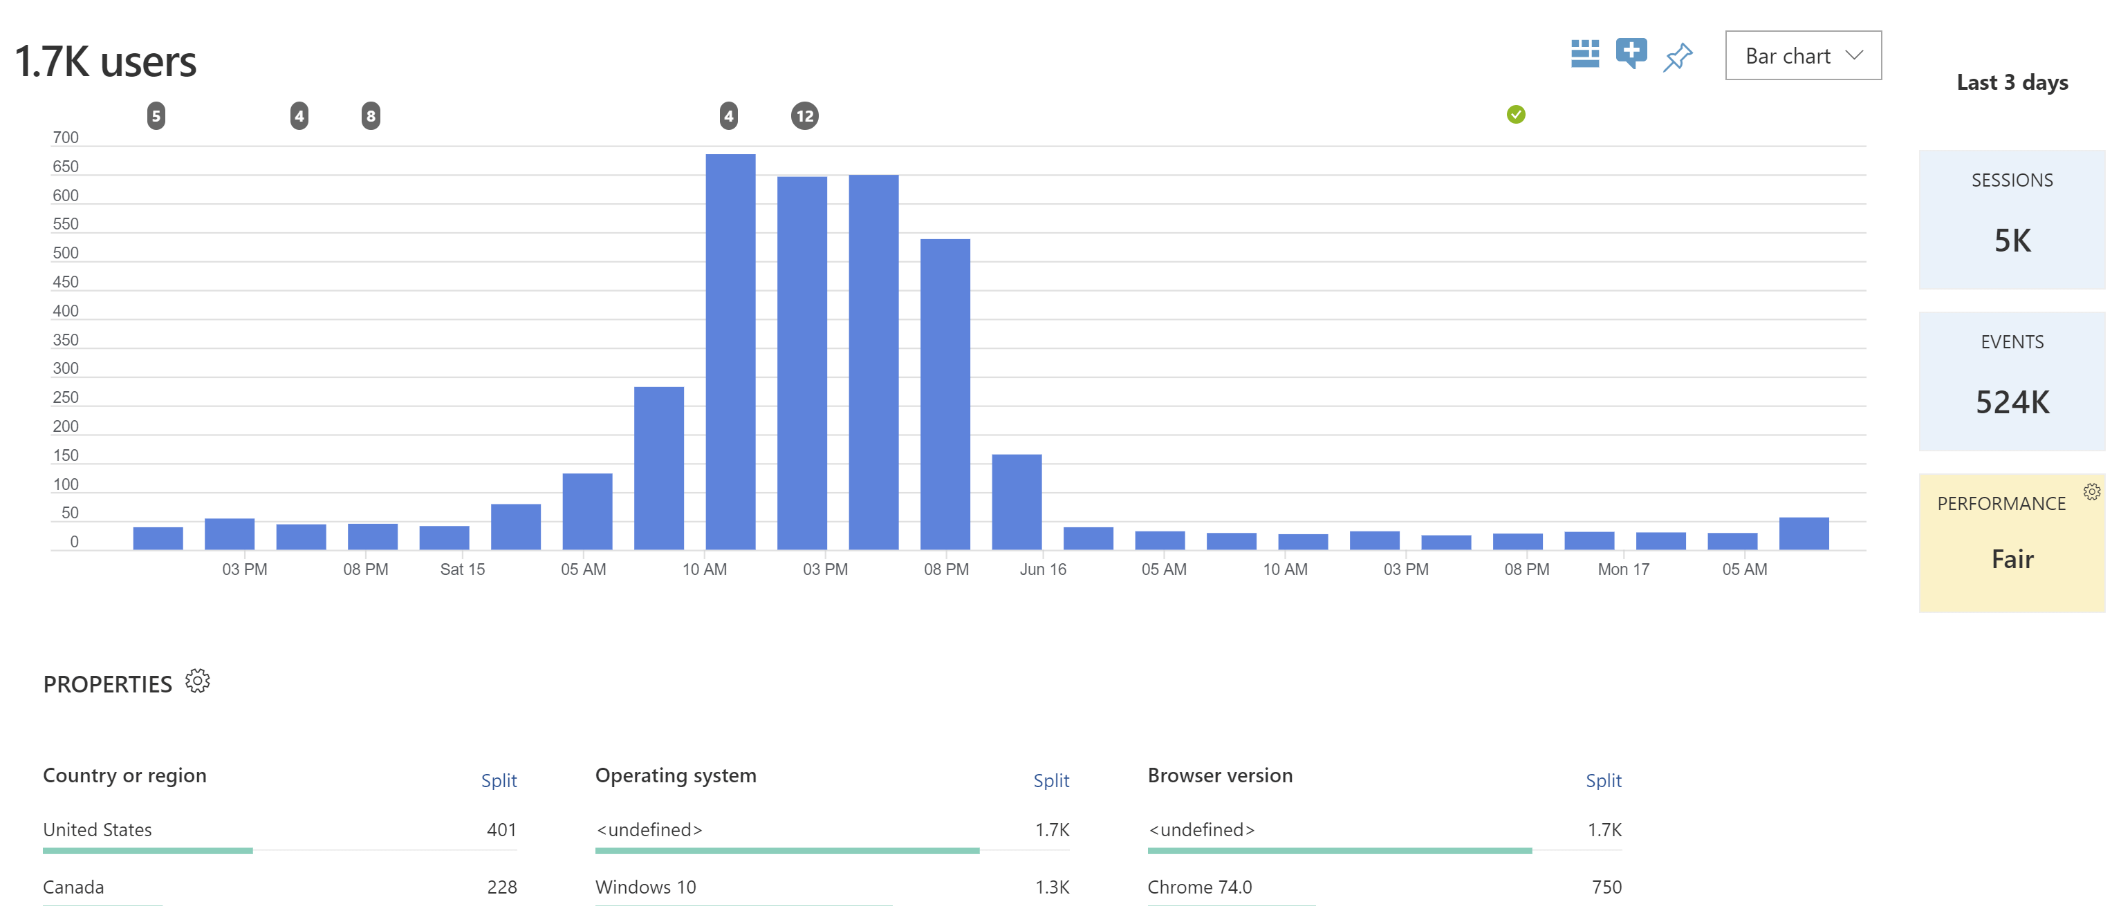Image resolution: width=2112 pixels, height=906 pixels.
Task: Split by Operating system
Action: (x=1050, y=780)
